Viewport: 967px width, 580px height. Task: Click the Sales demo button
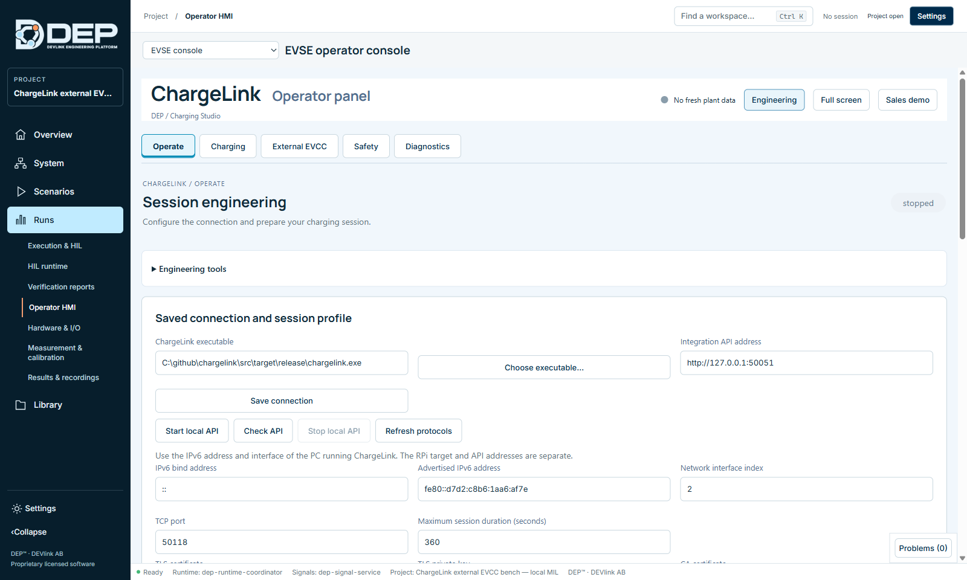[908, 100]
